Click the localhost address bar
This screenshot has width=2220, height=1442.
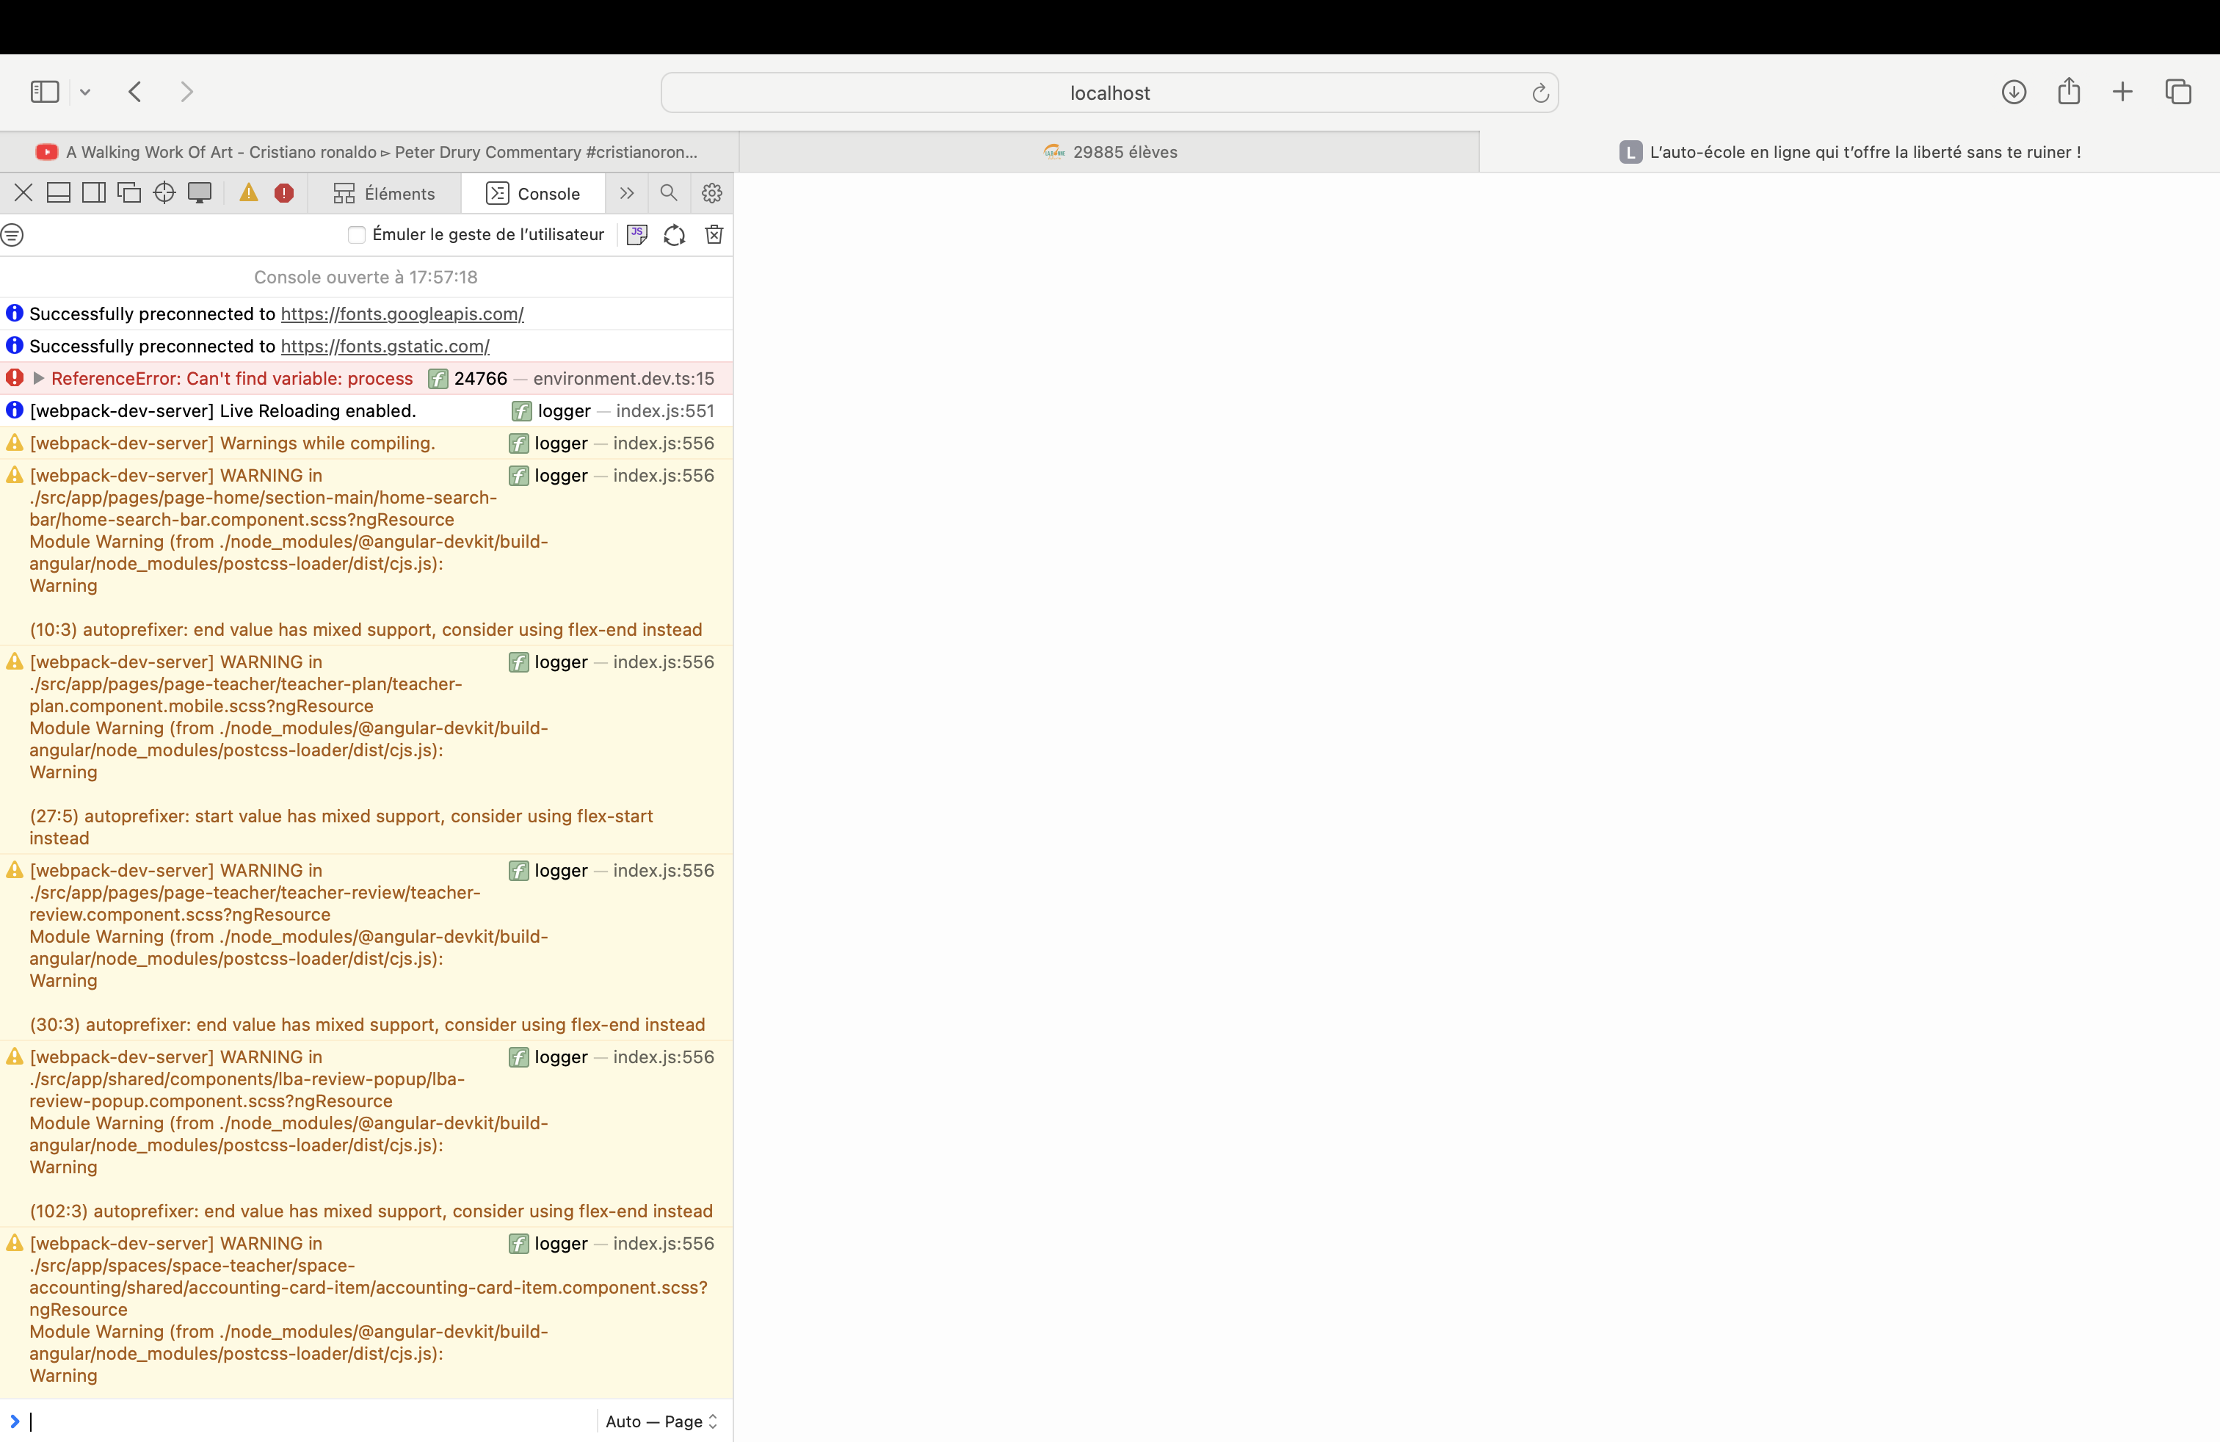pos(1108,93)
